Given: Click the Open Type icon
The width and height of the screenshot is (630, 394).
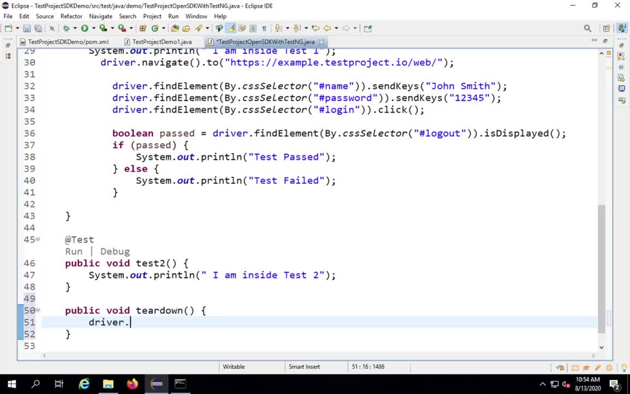Looking at the screenshot, I should 175,28.
